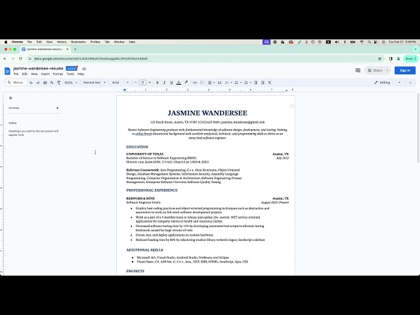
Task: Open the checklist options in the toolbar
Action: [x=228, y=83]
